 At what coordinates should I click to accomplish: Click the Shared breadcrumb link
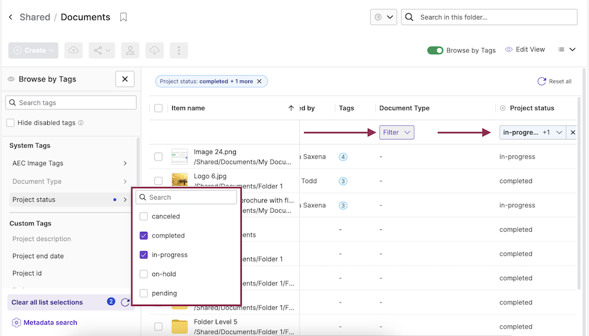(35, 17)
